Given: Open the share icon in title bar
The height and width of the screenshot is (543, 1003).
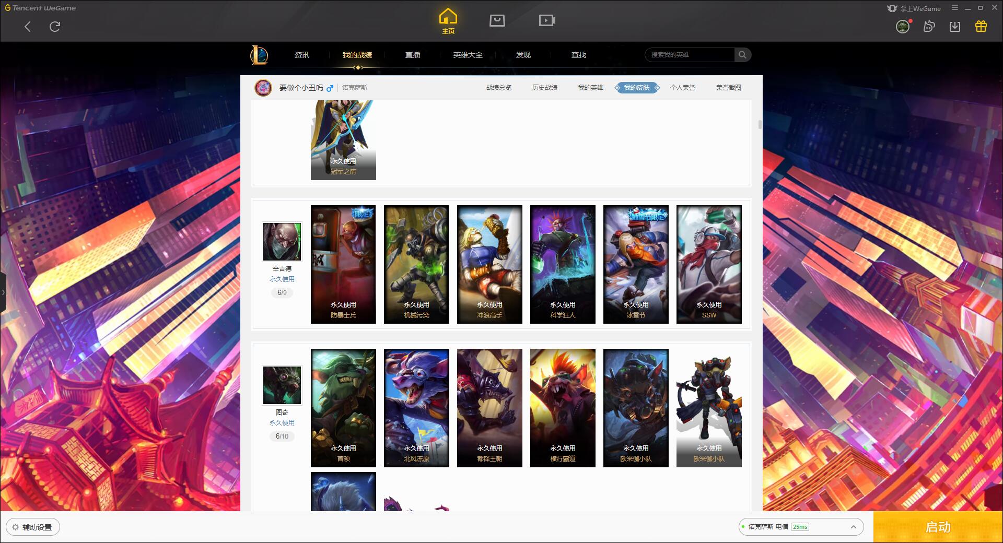Looking at the screenshot, I should (929, 27).
